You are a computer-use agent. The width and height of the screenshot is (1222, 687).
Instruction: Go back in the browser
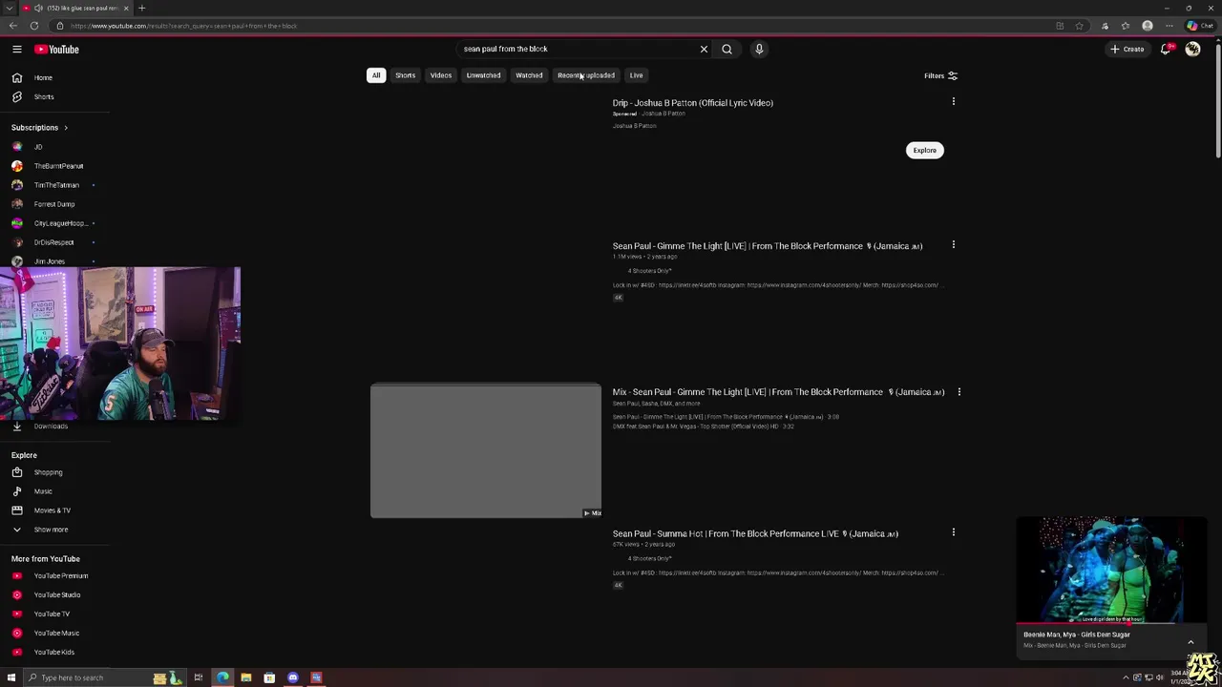tap(12, 26)
